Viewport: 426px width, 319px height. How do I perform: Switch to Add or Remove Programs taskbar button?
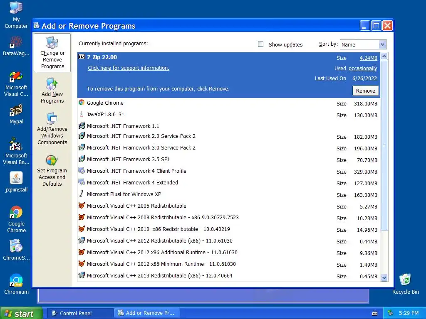146,313
